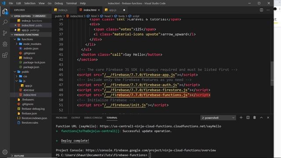The image size is (281, 158).
Task: Select index.js functions in Open Editors
Action: pyautogui.click(x=32, y=21)
